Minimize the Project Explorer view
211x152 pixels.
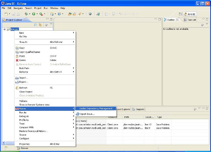click(x=47, y=19)
